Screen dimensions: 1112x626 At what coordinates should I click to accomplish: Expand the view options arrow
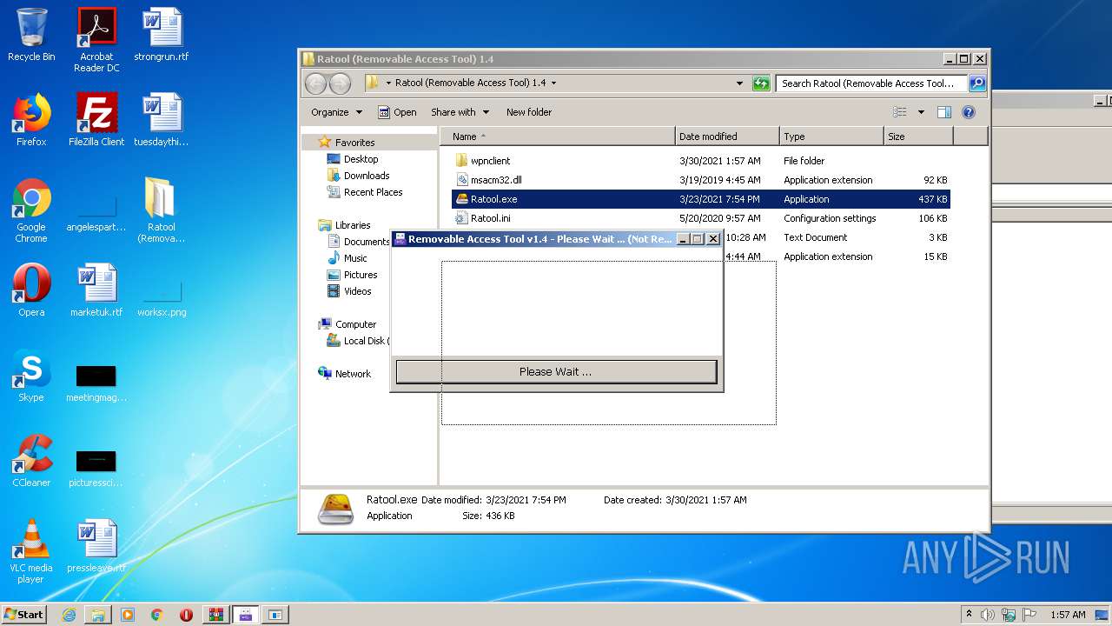(x=921, y=112)
